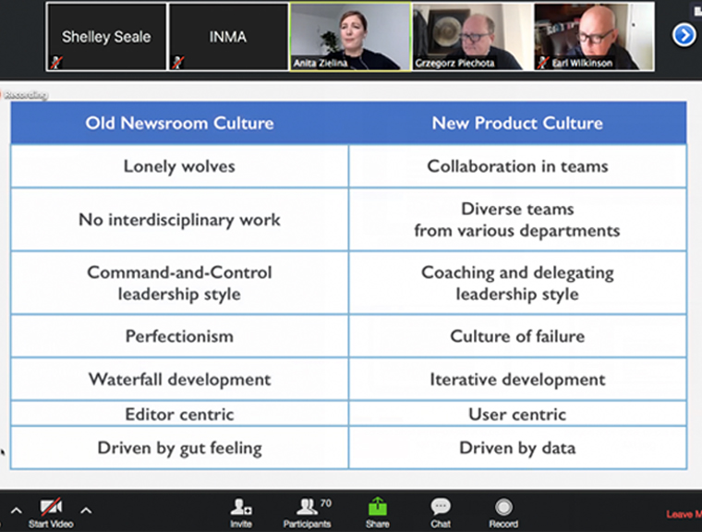Show next video thumbnails with blue arrow

pos(684,35)
